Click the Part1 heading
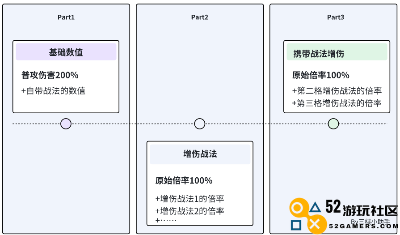This screenshot has width=400, height=235. [66, 17]
